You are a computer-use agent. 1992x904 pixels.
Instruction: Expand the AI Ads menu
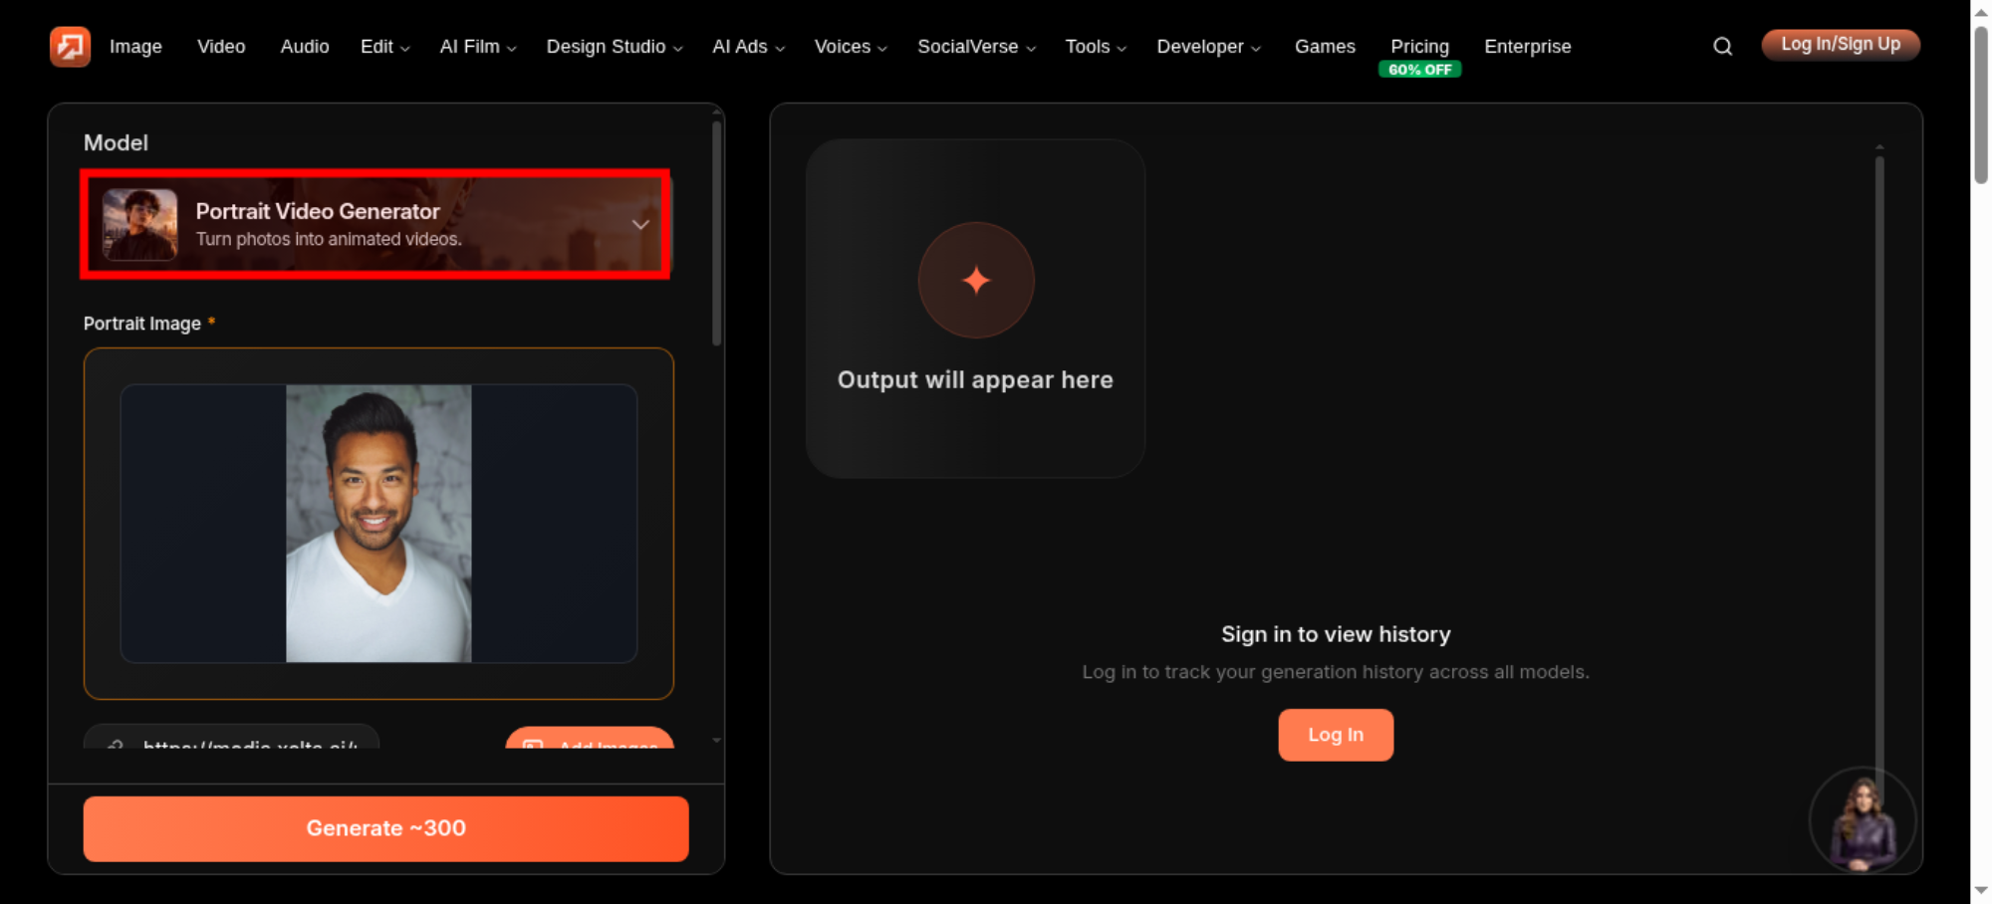748,46
